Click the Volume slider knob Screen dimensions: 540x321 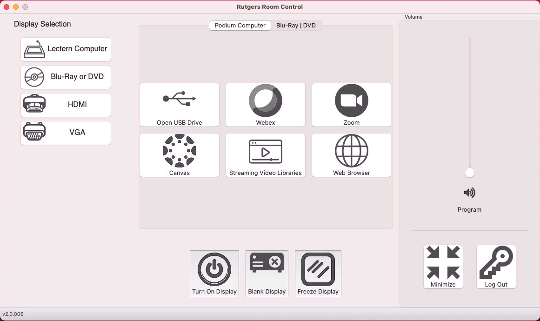[x=470, y=173]
